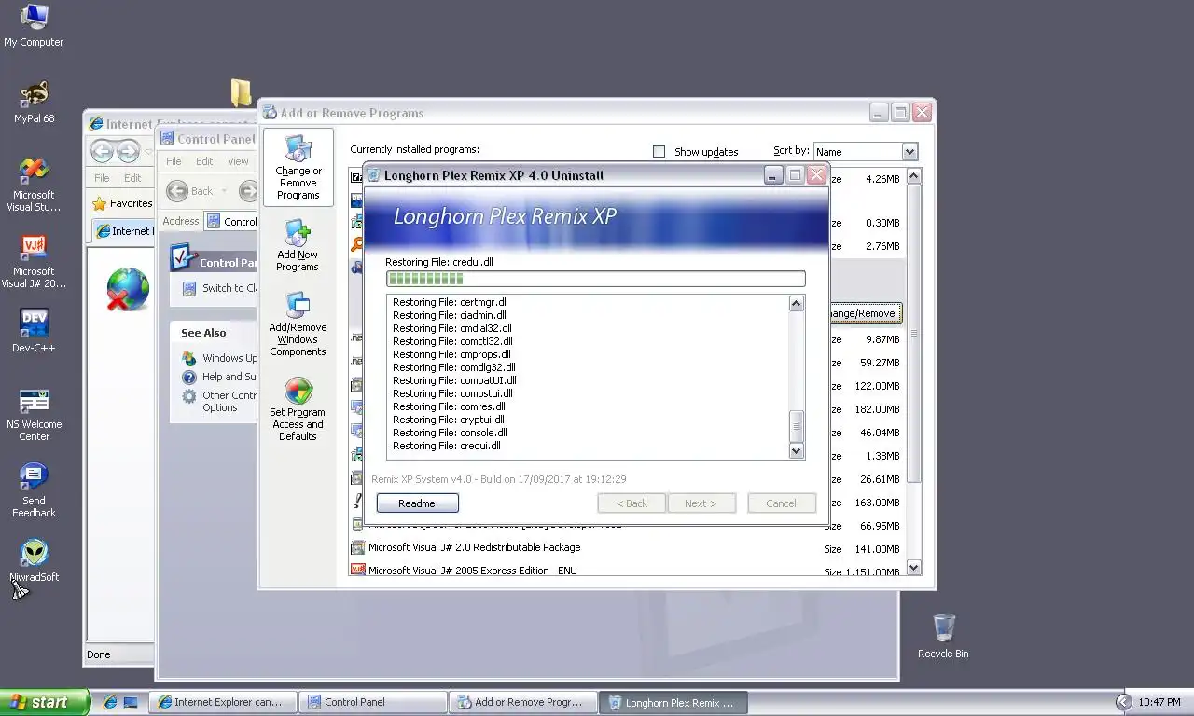
Task: Click the Favorites star in Internet Explorer
Action: (x=99, y=203)
